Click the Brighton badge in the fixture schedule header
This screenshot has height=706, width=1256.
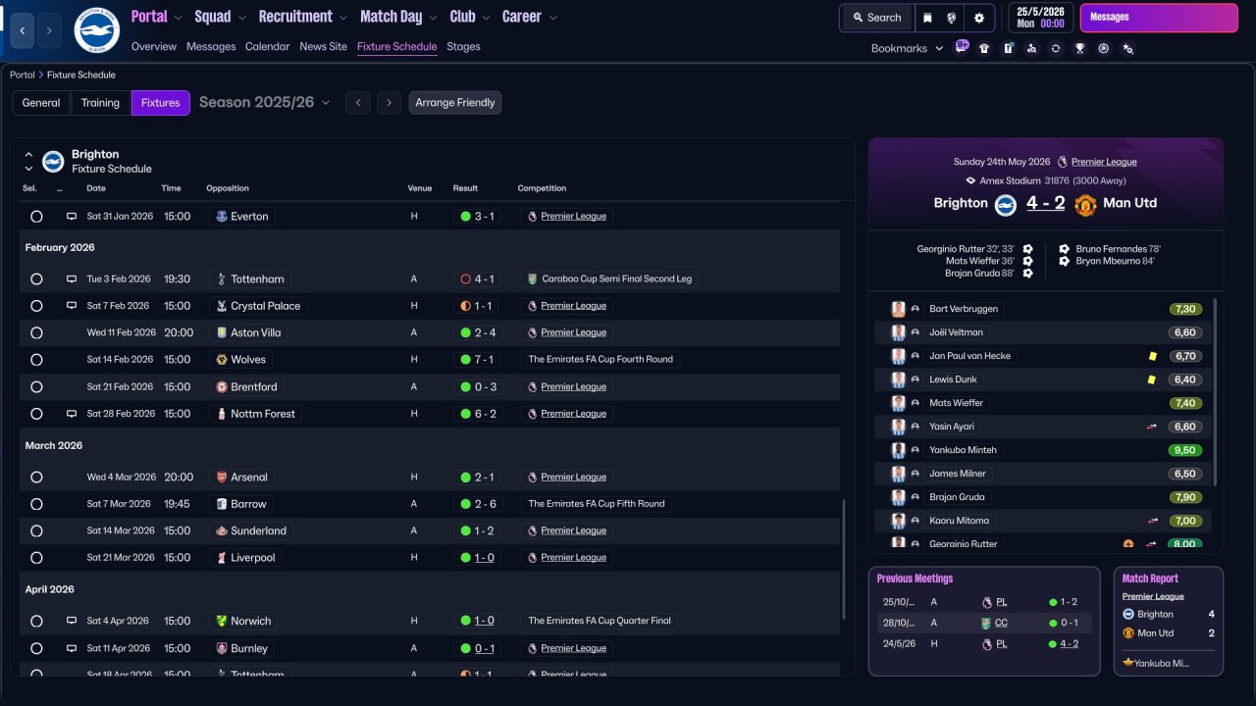point(53,161)
